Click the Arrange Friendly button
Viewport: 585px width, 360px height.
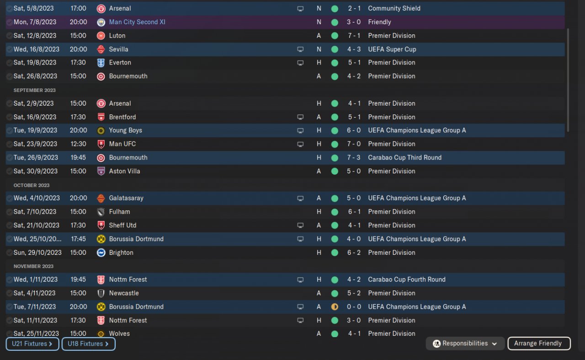[539, 344]
